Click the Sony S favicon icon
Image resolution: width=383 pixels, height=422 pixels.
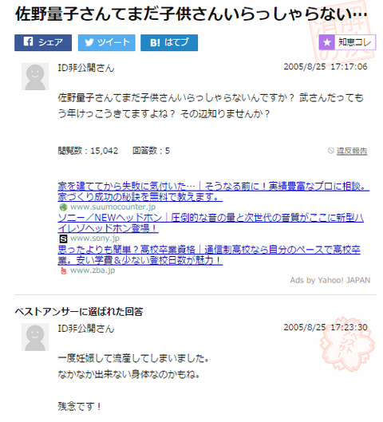pyautogui.click(x=63, y=239)
